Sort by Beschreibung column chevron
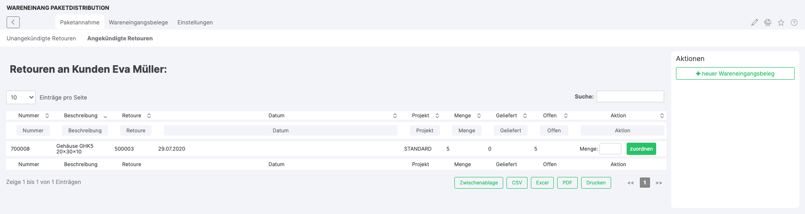Viewport: 805px width, 214px height. tap(105, 116)
